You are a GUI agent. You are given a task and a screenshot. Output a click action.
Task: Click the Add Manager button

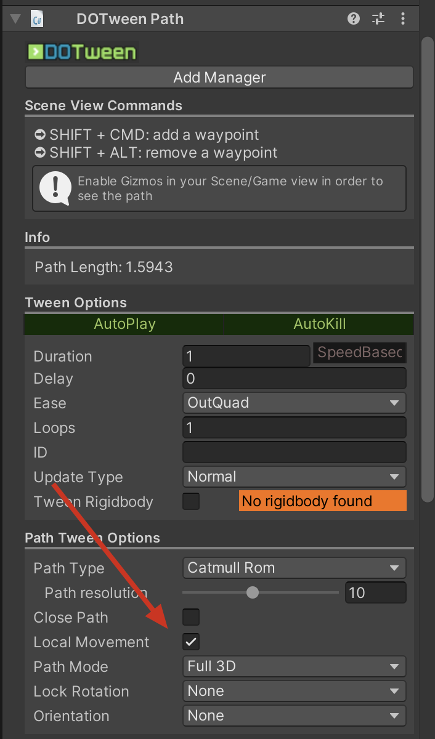click(x=219, y=77)
